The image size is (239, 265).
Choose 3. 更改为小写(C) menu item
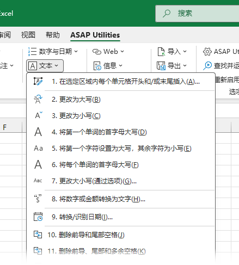[121, 115]
